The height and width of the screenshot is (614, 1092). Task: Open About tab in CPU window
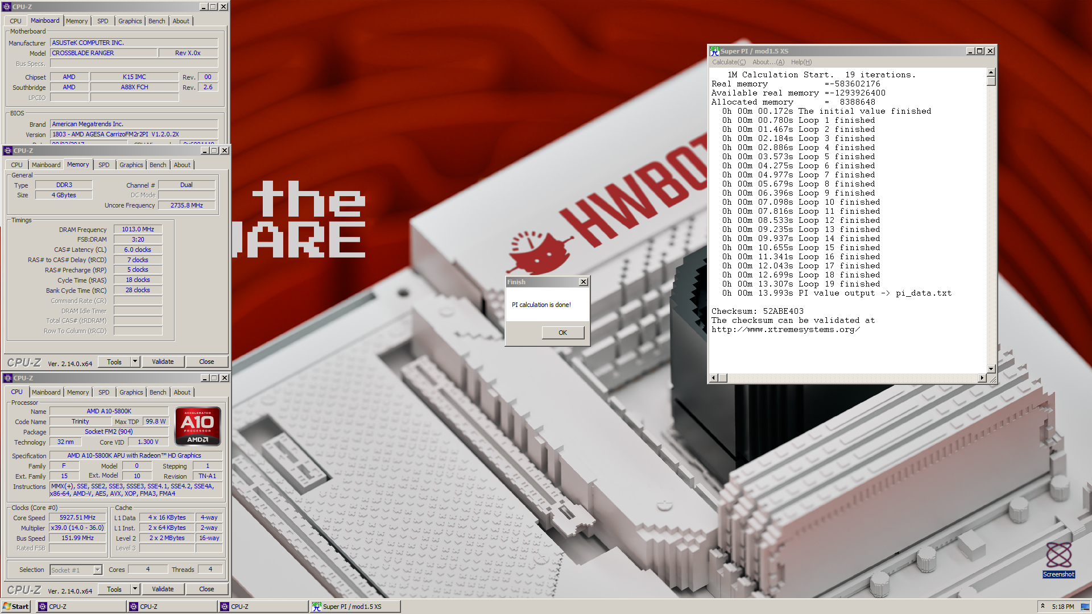point(182,392)
